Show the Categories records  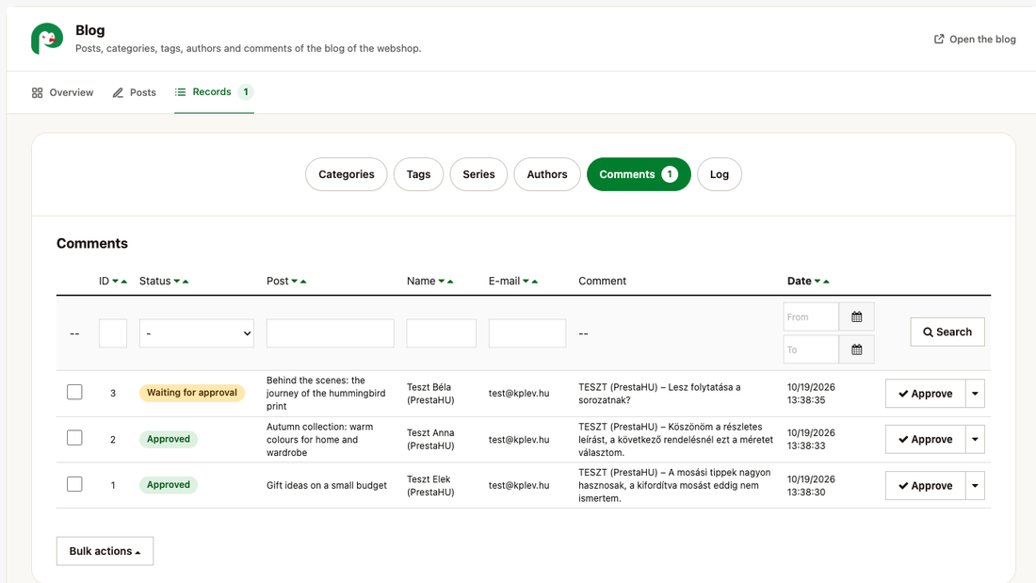[x=347, y=174]
